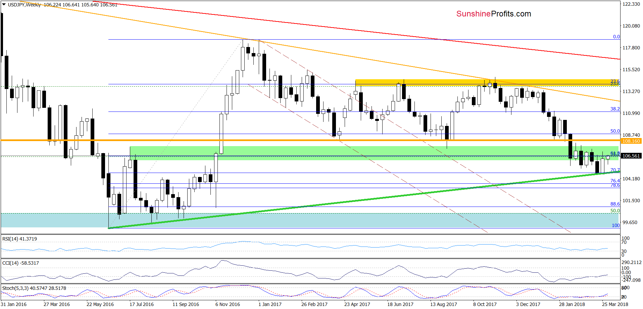Click the RSI 70 scale value
The image size is (643, 309).
[x=624, y=242]
